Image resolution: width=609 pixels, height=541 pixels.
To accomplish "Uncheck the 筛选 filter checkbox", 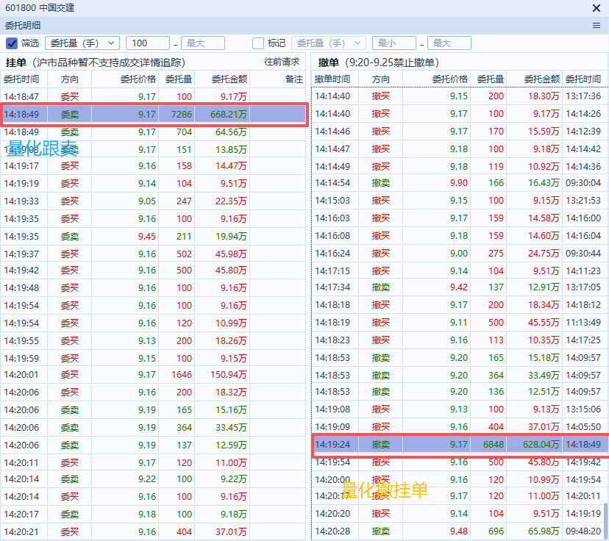I will pyautogui.click(x=12, y=43).
